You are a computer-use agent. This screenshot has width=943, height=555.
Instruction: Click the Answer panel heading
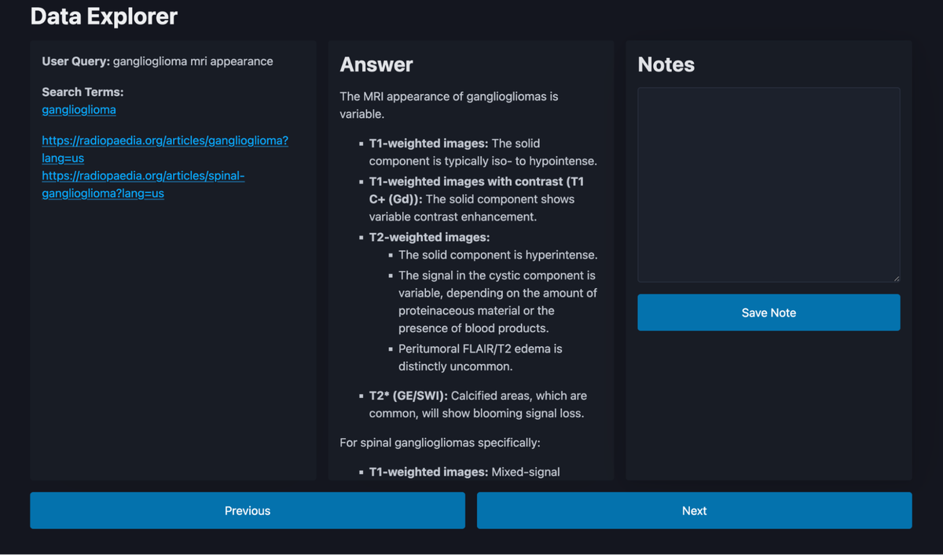point(376,64)
